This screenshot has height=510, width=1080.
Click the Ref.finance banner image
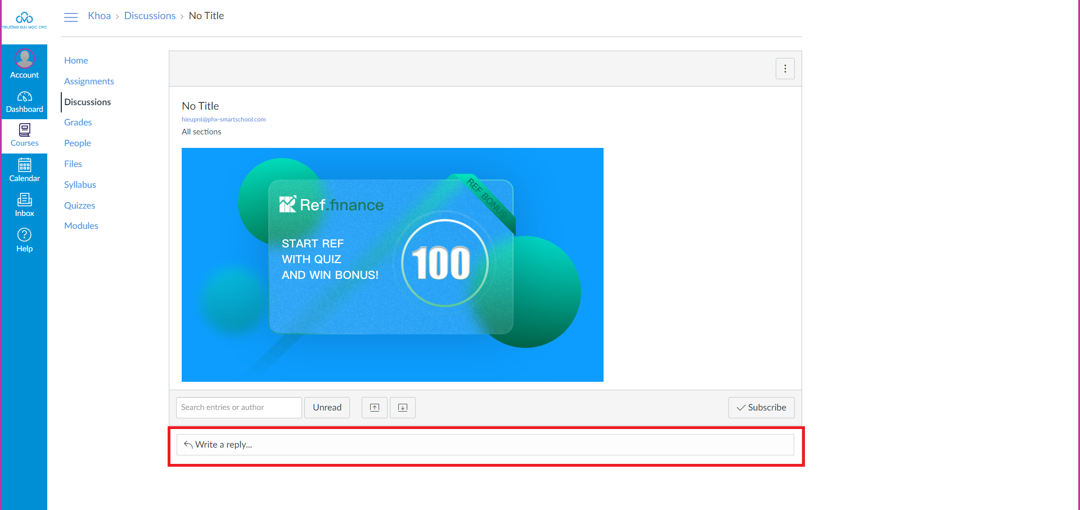click(392, 265)
